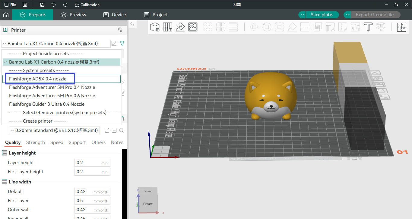The height and width of the screenshot is (219, 412).
Task: Select the Rotate tool
Action: point(267,27)
